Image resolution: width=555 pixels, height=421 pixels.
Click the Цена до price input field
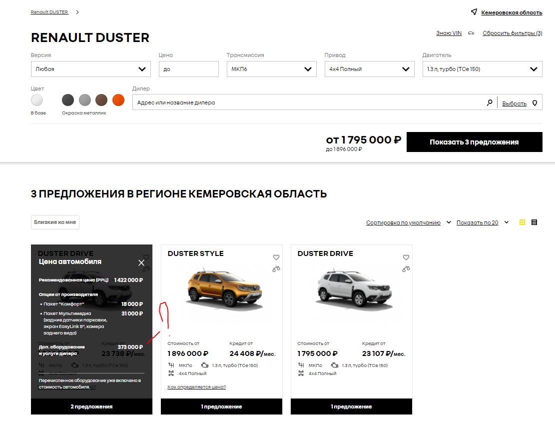[189, 69]
